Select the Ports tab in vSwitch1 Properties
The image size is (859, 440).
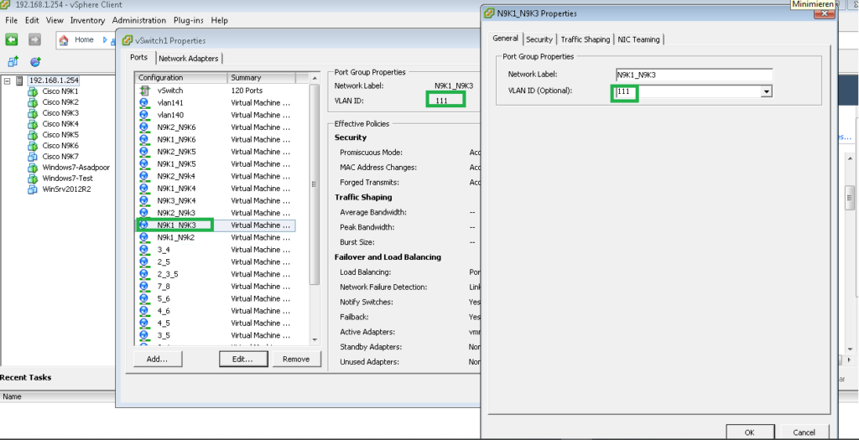pyautogui.click(x=139, y=58)
